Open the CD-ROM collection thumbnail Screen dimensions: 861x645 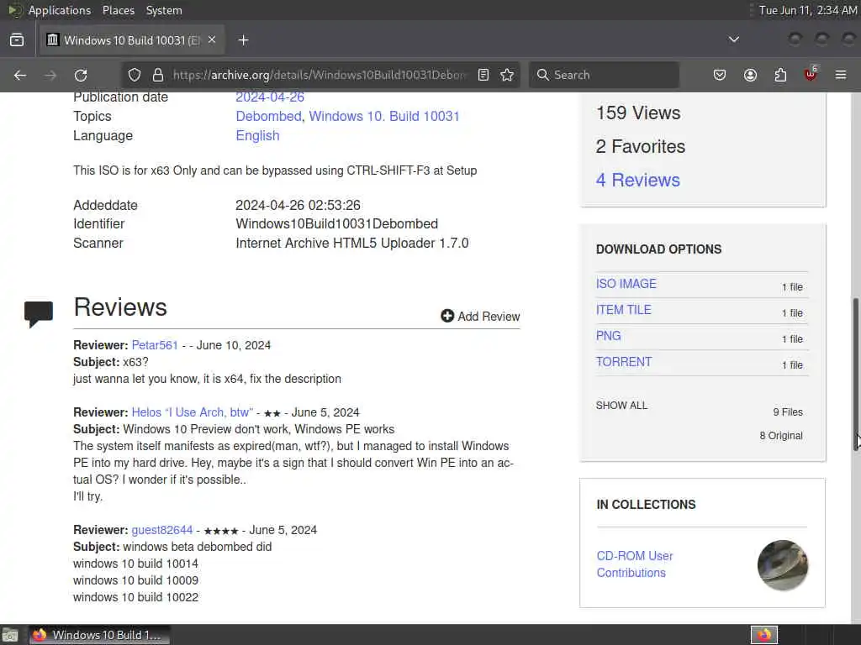pos(783,565)
